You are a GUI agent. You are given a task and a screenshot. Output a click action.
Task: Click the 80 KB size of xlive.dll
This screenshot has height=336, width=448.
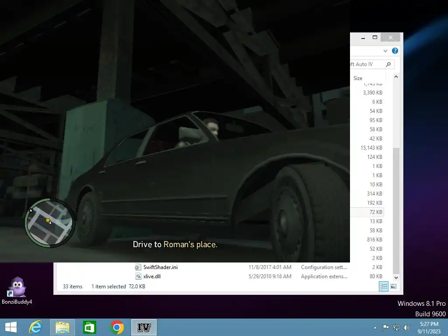tap(376, 276)
